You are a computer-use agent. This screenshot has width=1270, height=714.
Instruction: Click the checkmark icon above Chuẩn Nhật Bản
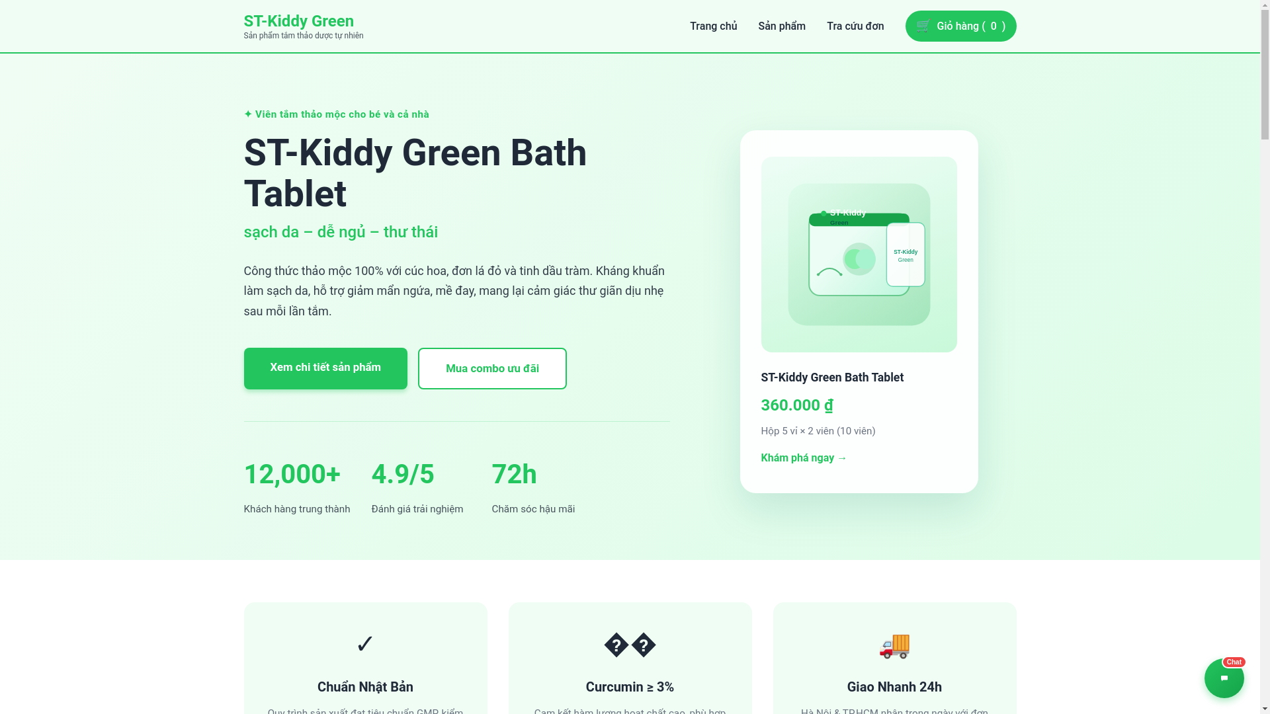[x=365, y=645]
